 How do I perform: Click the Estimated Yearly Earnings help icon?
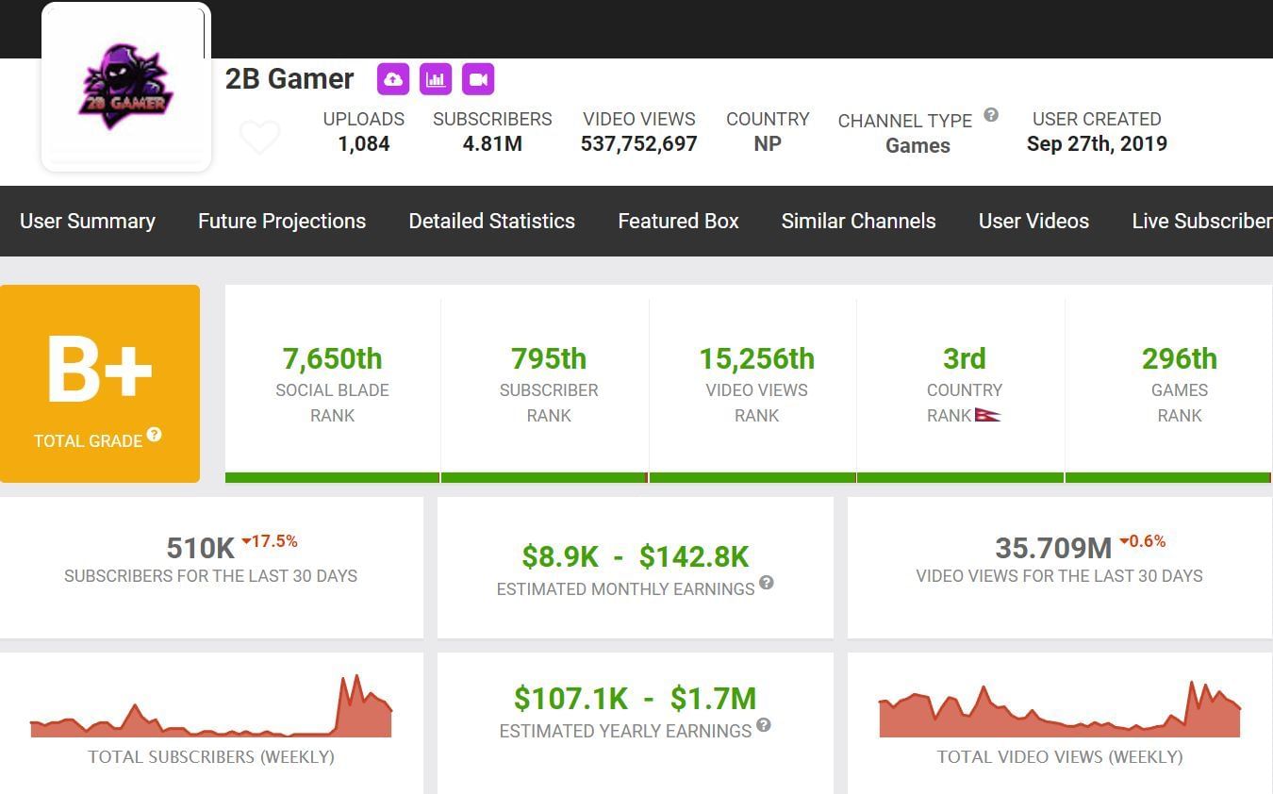click(764, 725)
